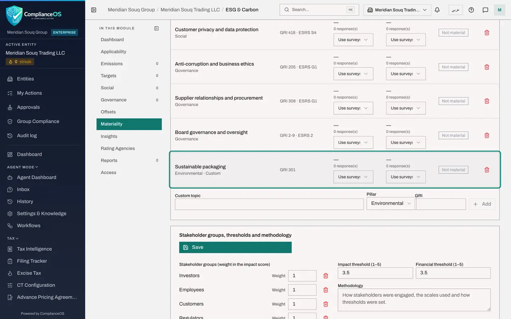Open Tax Intelligence in sidebar
Screen dimensions: 511x319
(x=34, y=249)
